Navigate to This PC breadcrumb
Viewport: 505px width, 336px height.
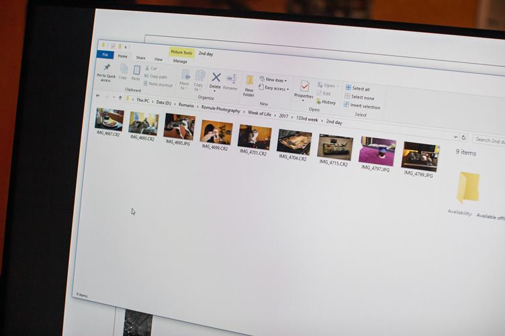tap(142, 101)
